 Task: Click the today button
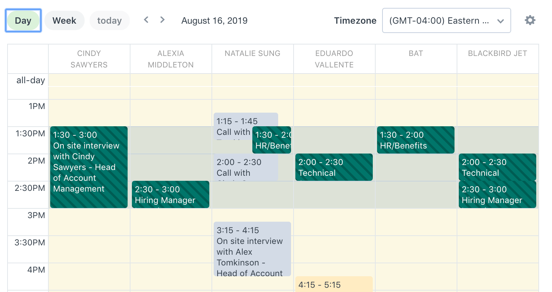[109, 20]
